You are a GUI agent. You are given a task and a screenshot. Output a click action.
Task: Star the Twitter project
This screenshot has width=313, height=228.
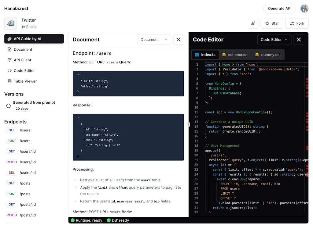tap(272, 23)
